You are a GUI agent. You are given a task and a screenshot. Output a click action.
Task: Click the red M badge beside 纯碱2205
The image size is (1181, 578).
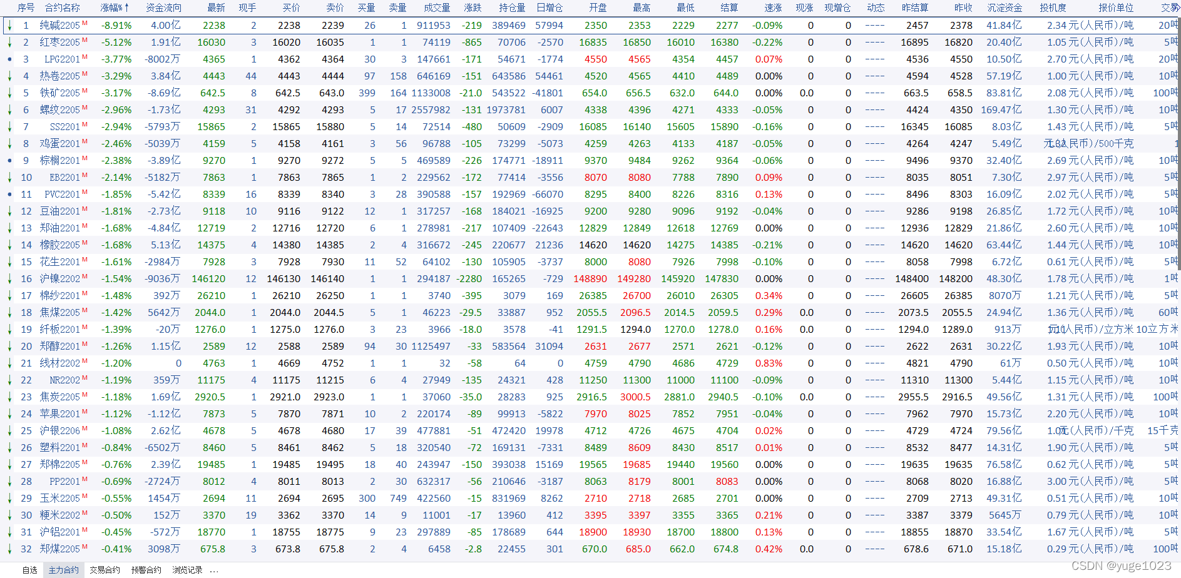(x=84, y=23)
